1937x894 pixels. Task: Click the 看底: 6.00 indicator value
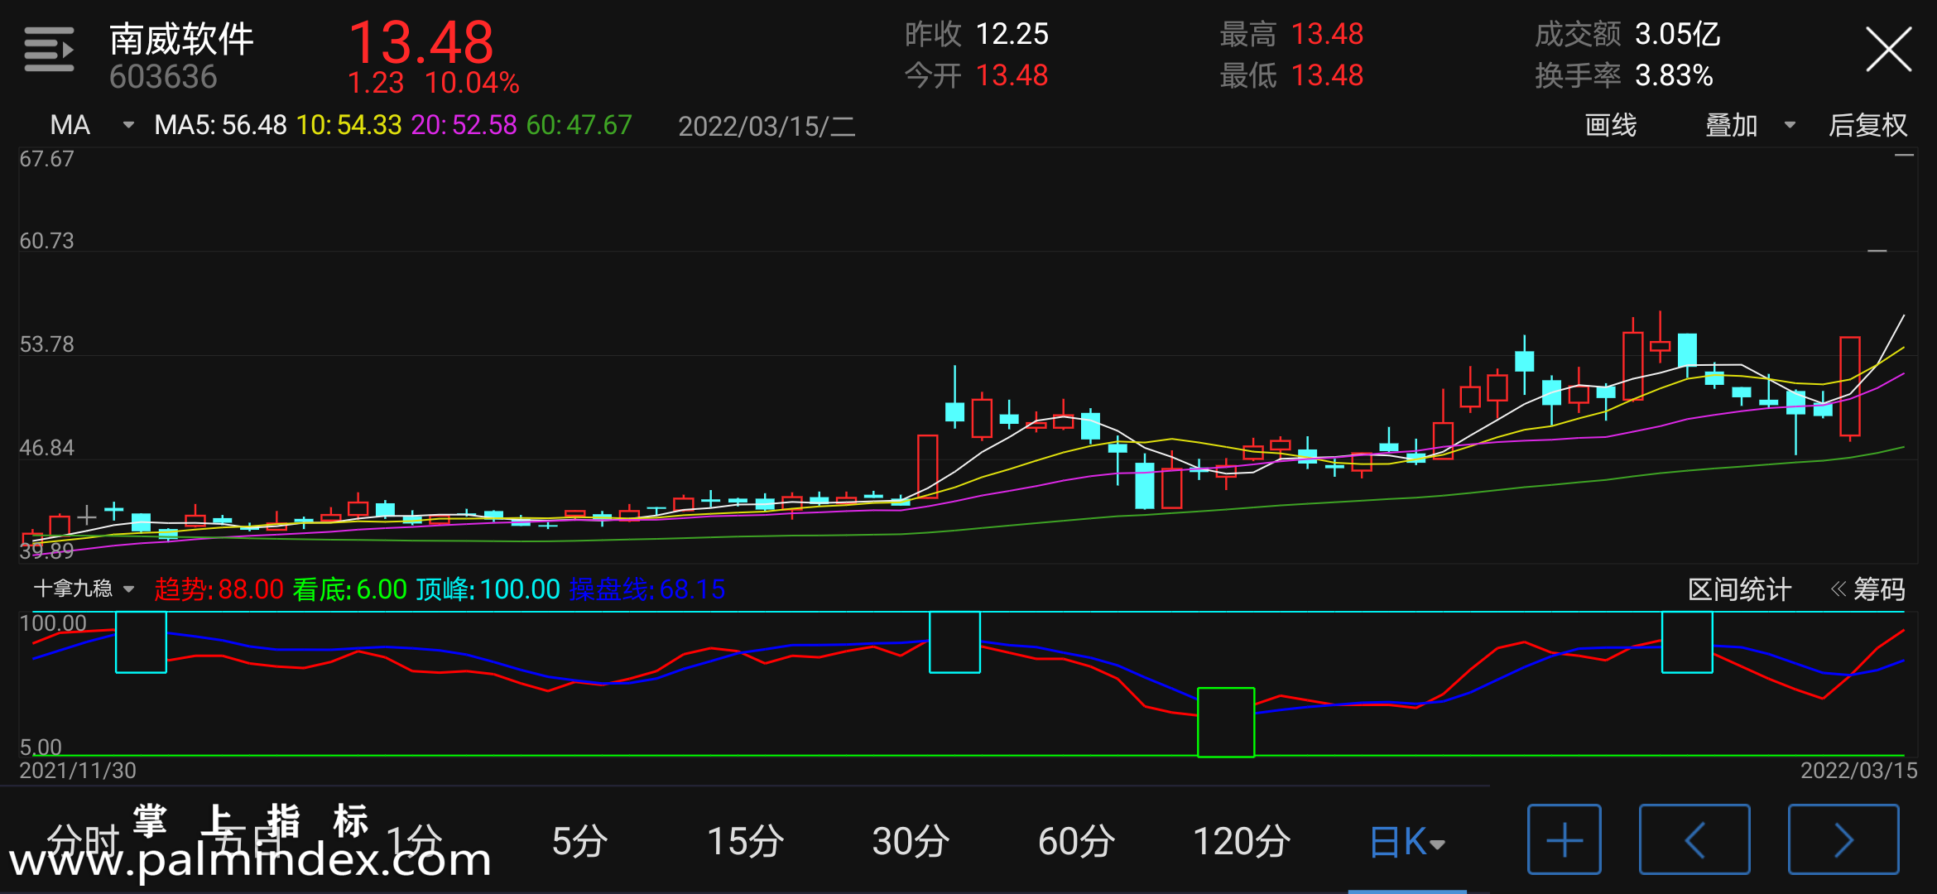click(349, 589)
